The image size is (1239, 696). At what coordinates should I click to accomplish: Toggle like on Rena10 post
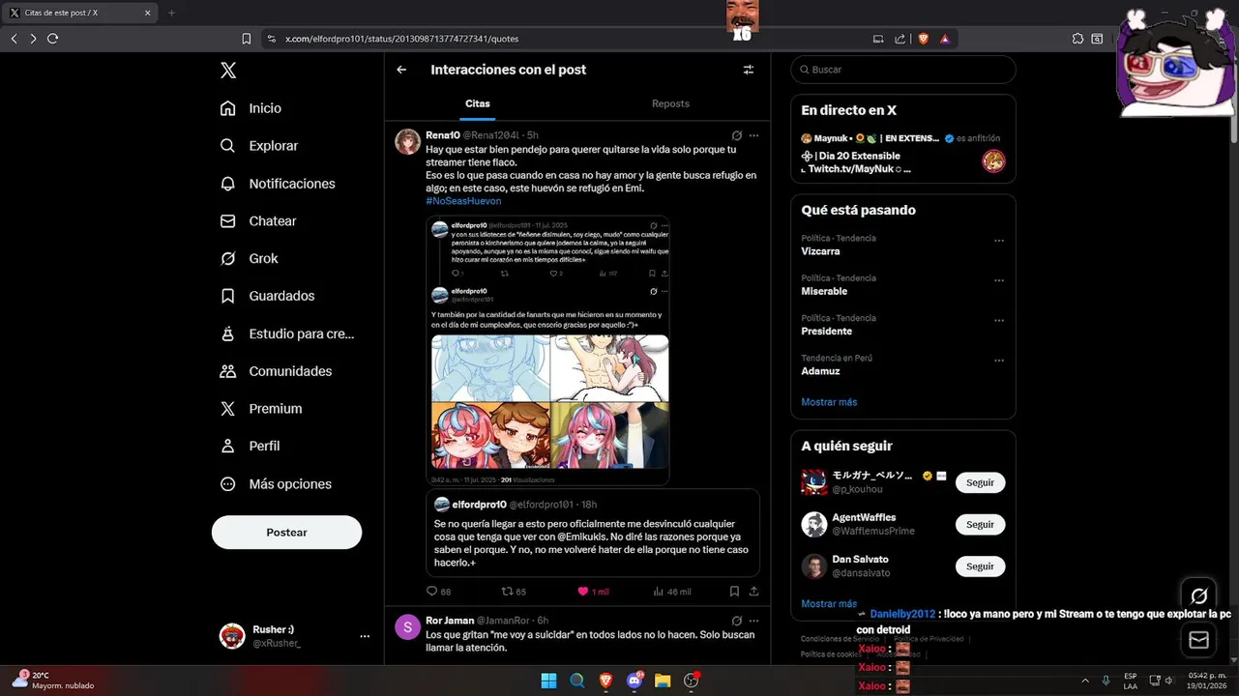593,592
